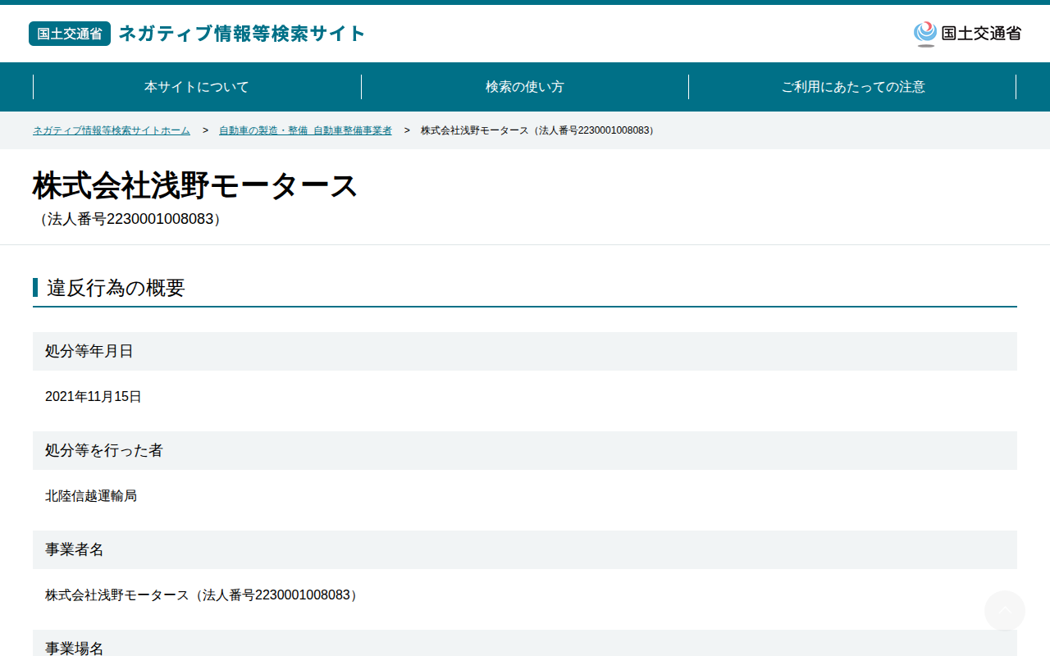Select the date 2021年11月15日
The image size is (1050, 656).
click(x=94, y=397)
